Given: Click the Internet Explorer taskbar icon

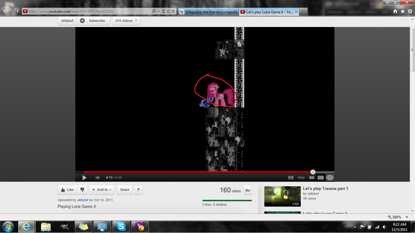Looking at the screenshot, I should click(x=26, y=227).
